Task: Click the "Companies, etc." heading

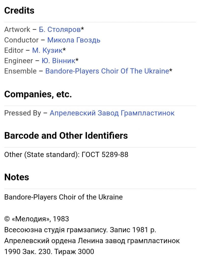Action: point(38,94)
